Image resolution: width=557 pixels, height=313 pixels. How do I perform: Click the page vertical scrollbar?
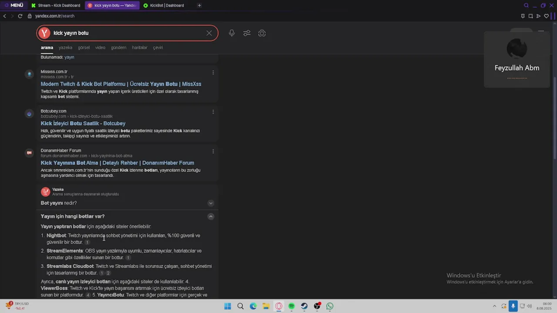click(554, 117)
